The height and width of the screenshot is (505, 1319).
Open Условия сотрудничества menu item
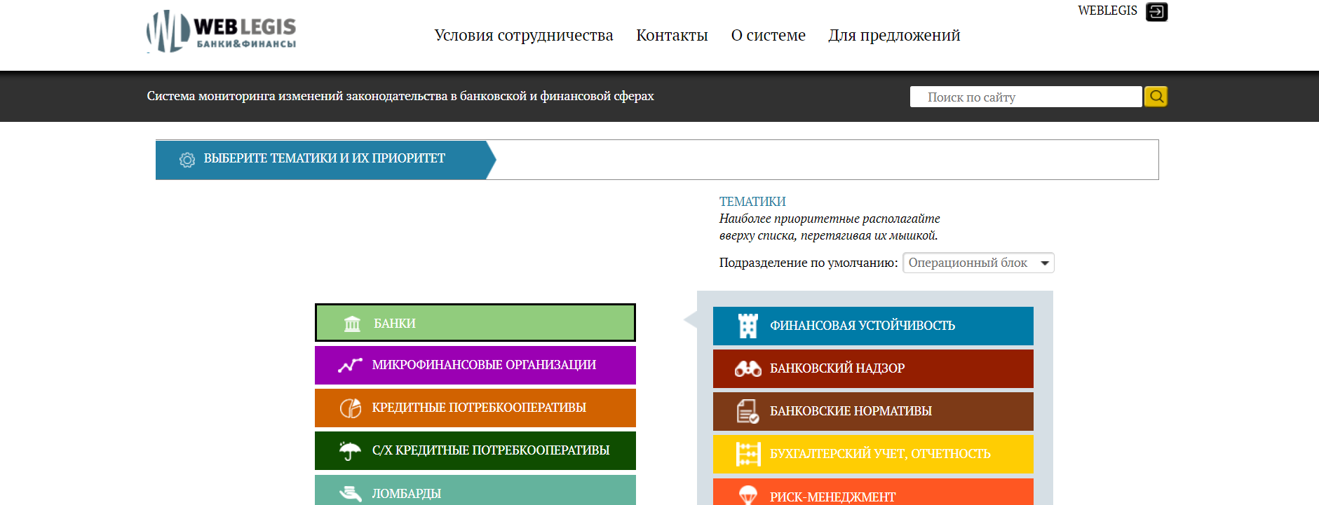tap(523, 36)
